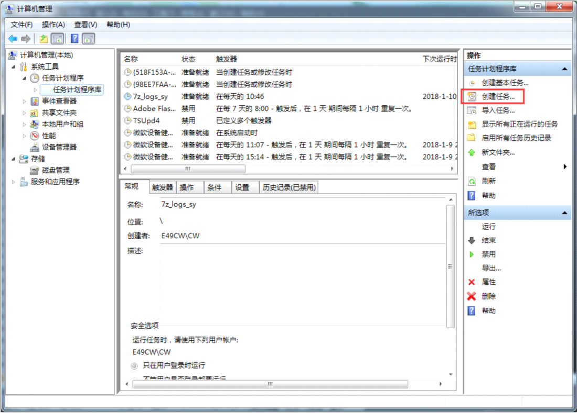The height and width of the screenshot is (413, 577).
Task: Click the 存储 icon in tree
Action: coord(24,159)
